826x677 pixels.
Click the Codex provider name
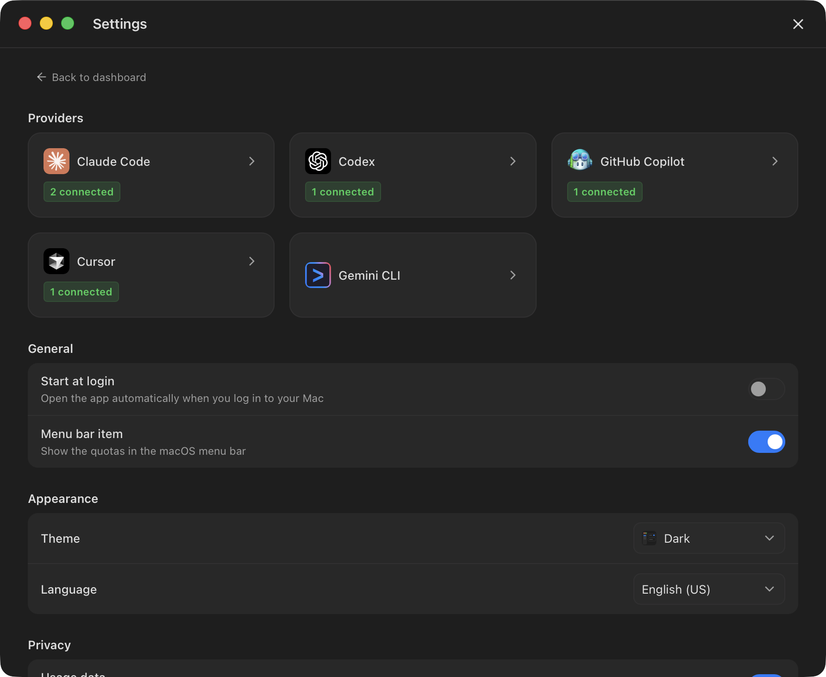click(x=357, y=162)
